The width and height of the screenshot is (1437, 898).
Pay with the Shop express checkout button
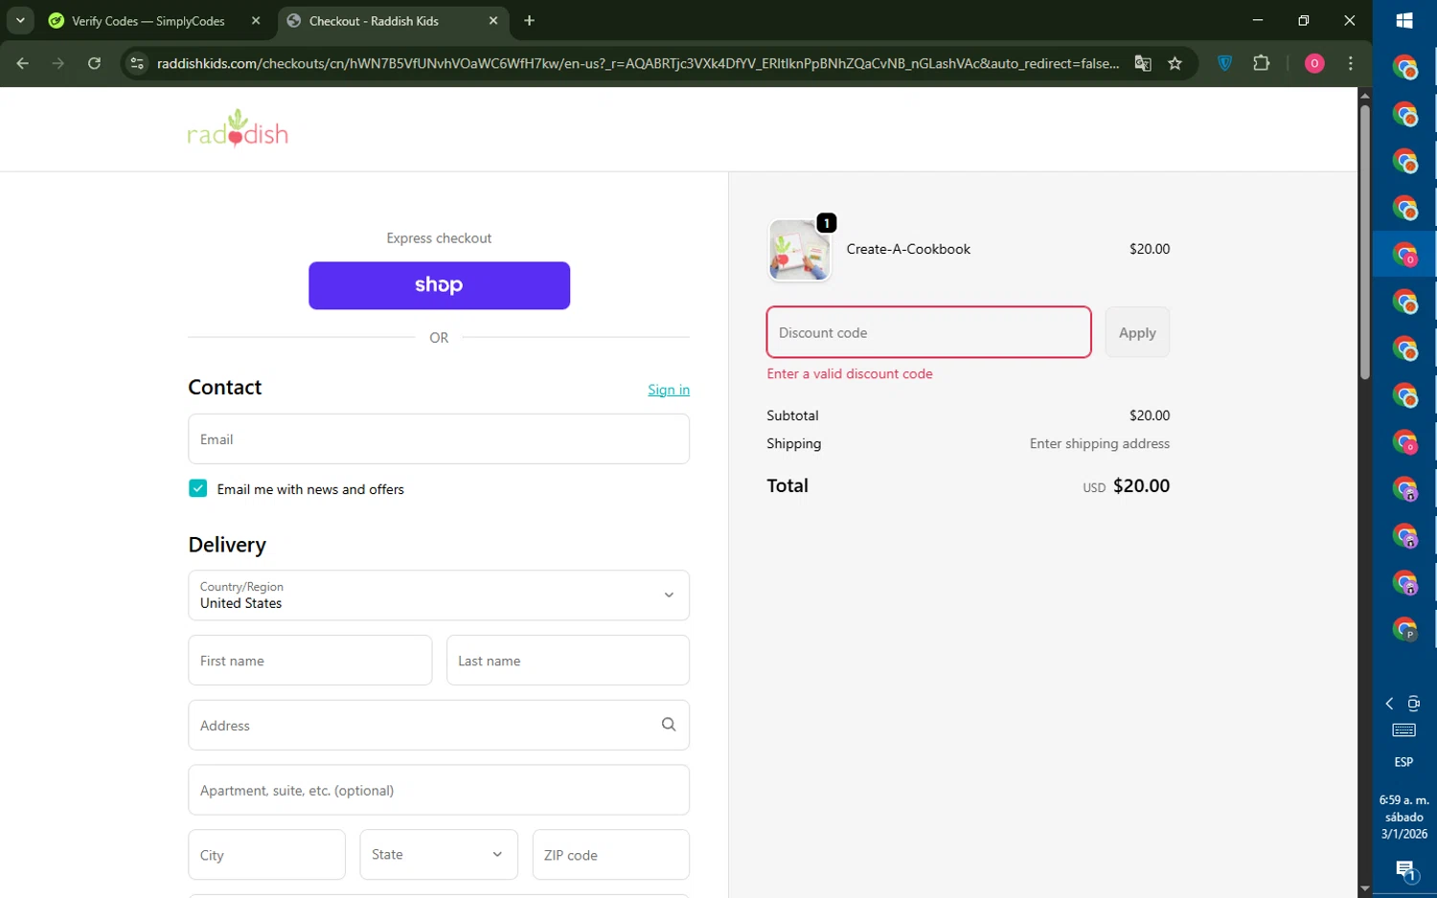439,285
